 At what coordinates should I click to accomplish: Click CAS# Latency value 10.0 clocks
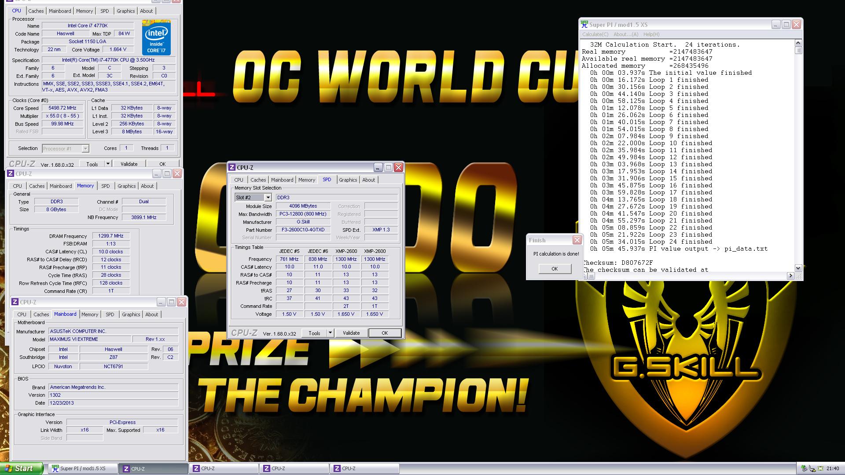click(x=111, y=252)
